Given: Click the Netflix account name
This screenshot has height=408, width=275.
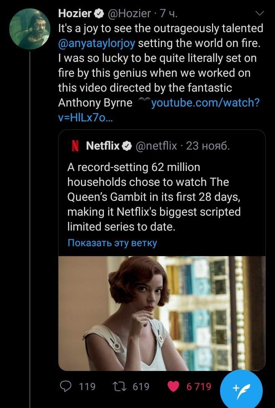Looking at the screenshot, I should (x=103, y=146).
